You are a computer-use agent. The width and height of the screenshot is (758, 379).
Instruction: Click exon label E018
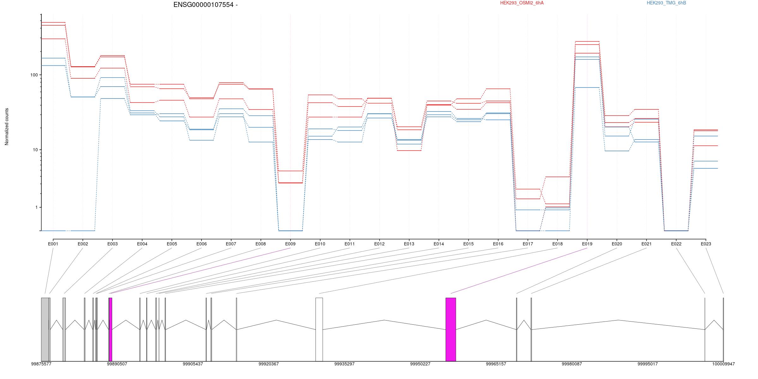point(557,244)
